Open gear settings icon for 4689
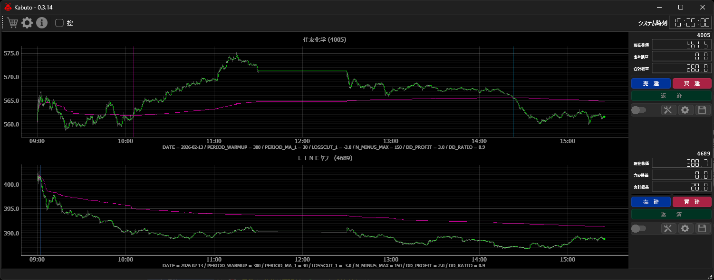 coord(685,228)
